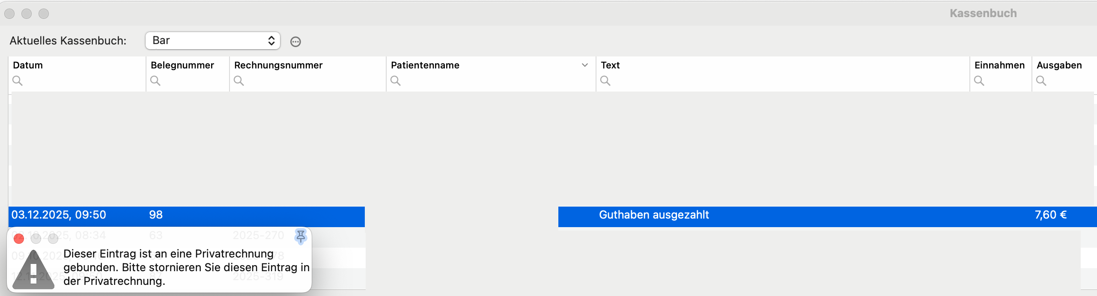Click search magnifier icon under Patientenname column
Viewport: 1097px width, 296px height.
click(396, 80)
